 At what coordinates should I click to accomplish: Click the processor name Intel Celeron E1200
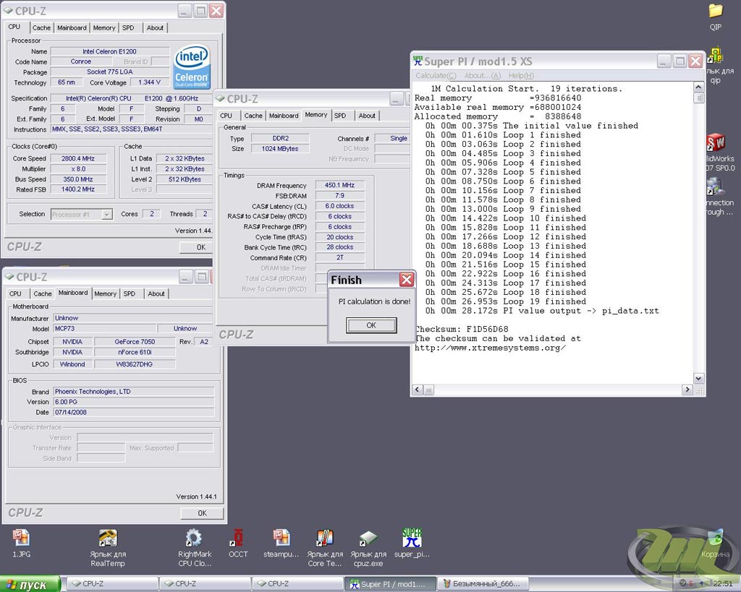tap(110, 51)
